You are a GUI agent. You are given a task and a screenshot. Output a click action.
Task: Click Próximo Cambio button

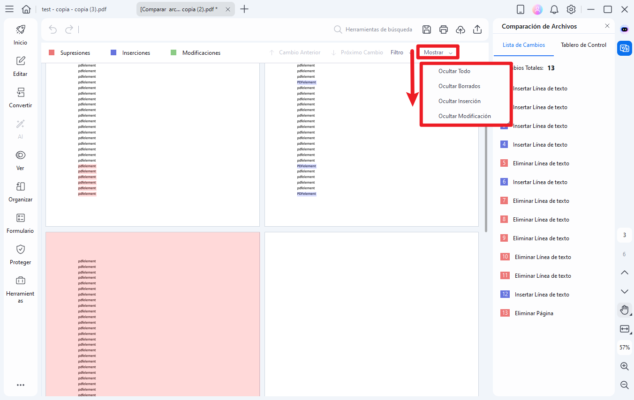click(x=357, y=52)
